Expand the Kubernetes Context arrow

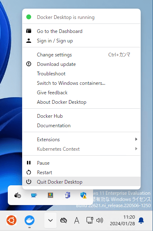coord(136,149)
